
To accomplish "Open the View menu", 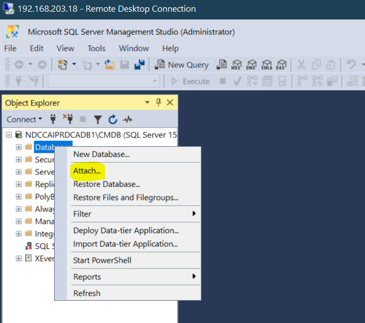I will [x=65, y=49].
